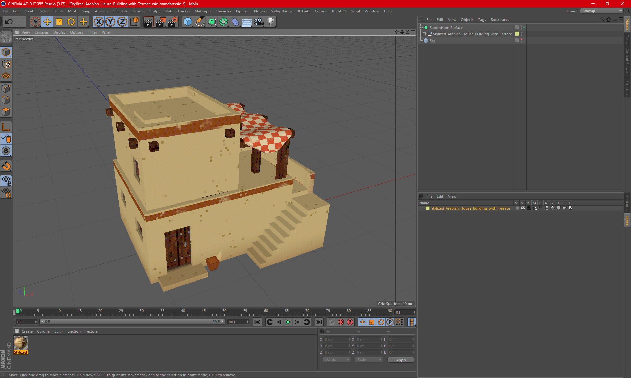631x378 pixels.
Task: Click the Undo arrow icon
Action: [9, 22]
